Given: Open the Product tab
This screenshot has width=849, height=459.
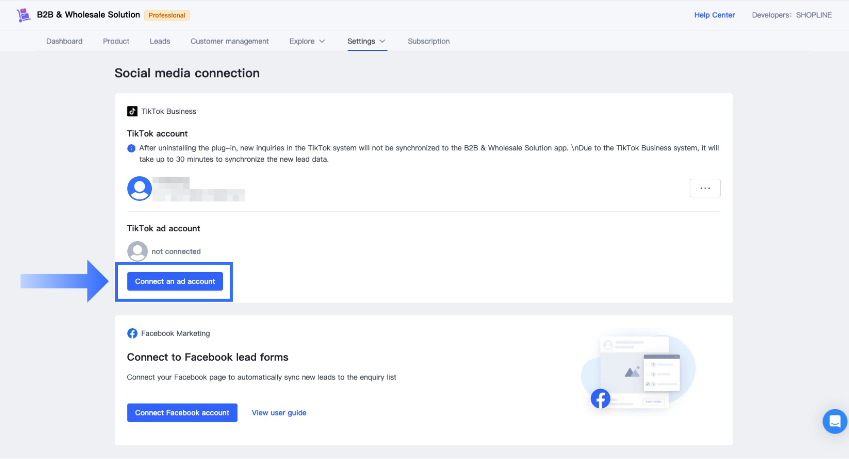Looking at the screenshot, I should pos(116,41).
